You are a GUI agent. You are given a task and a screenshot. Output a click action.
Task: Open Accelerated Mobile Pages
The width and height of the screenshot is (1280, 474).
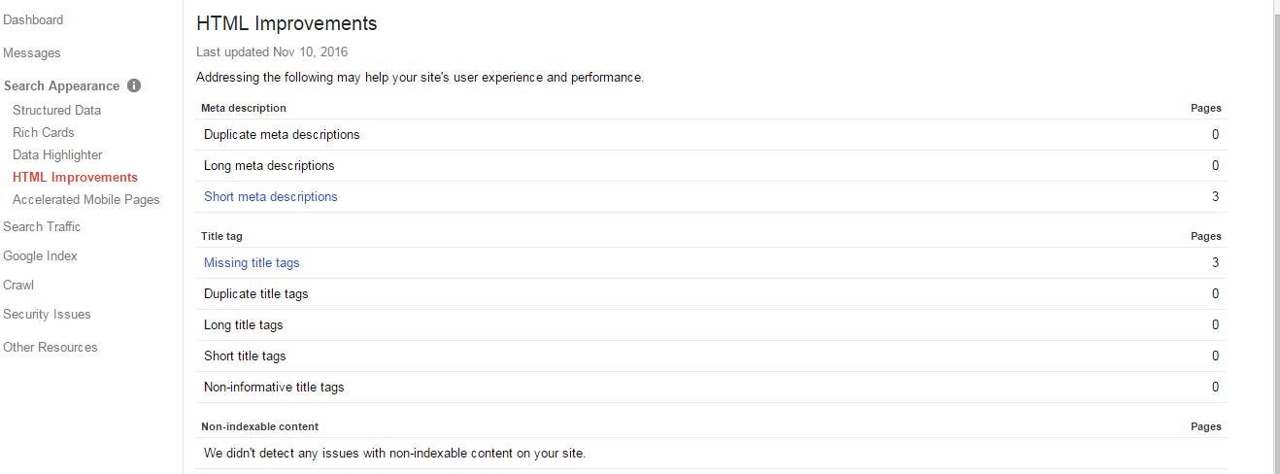86,199
